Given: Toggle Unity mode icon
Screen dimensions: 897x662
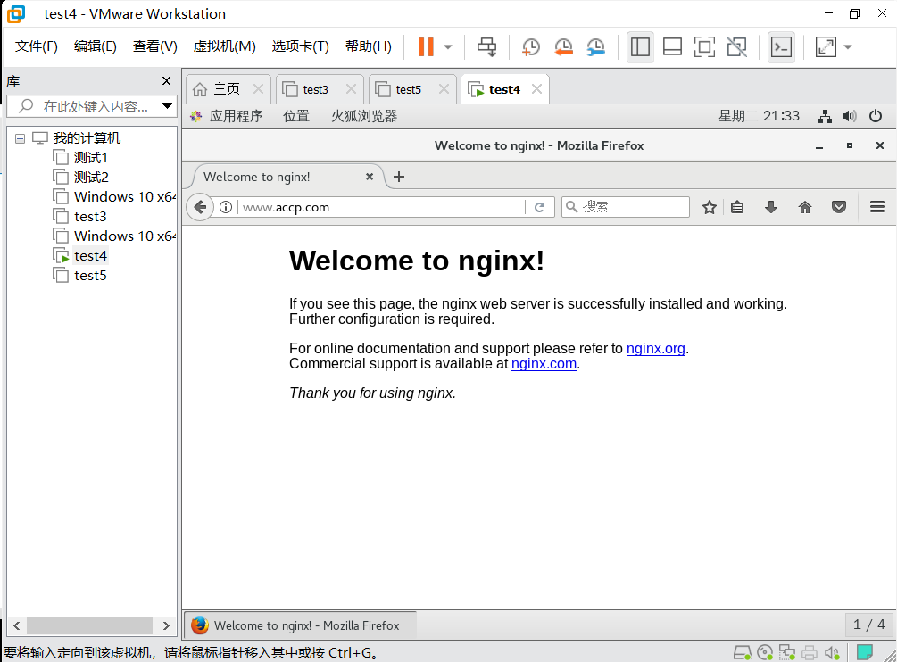Looking at the screenshot, I should [737, 47].
